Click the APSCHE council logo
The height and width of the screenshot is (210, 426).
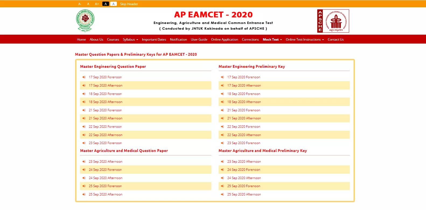click(x=333, y=21)
